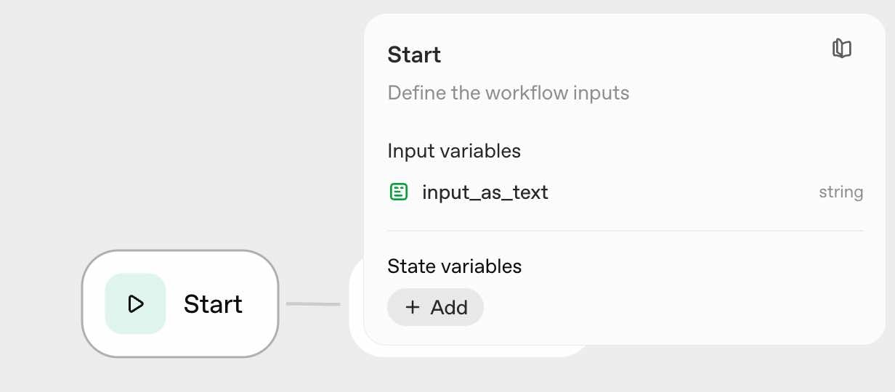Image resolution: width=895 pixels, height=392 pixels.
Task: Select the Start node label on canvas
Action: 213,303
